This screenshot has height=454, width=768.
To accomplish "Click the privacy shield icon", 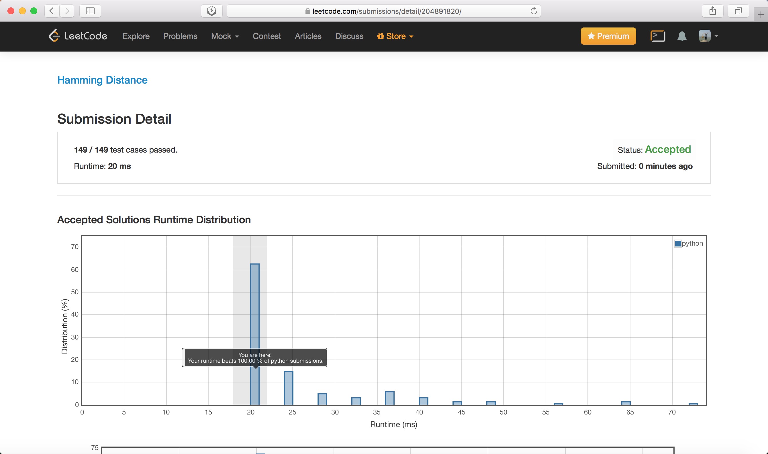I will pos(211,11).
